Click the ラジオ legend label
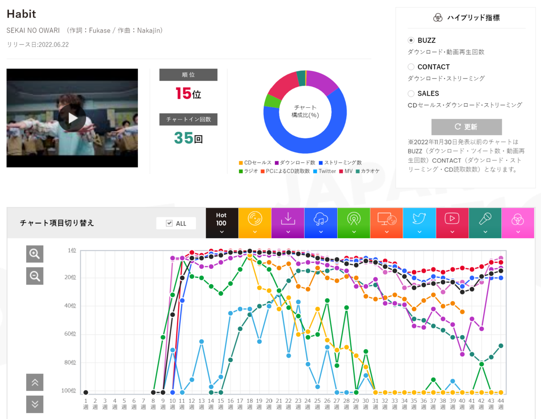Screen dimensions: 541x419 point(251,171)
